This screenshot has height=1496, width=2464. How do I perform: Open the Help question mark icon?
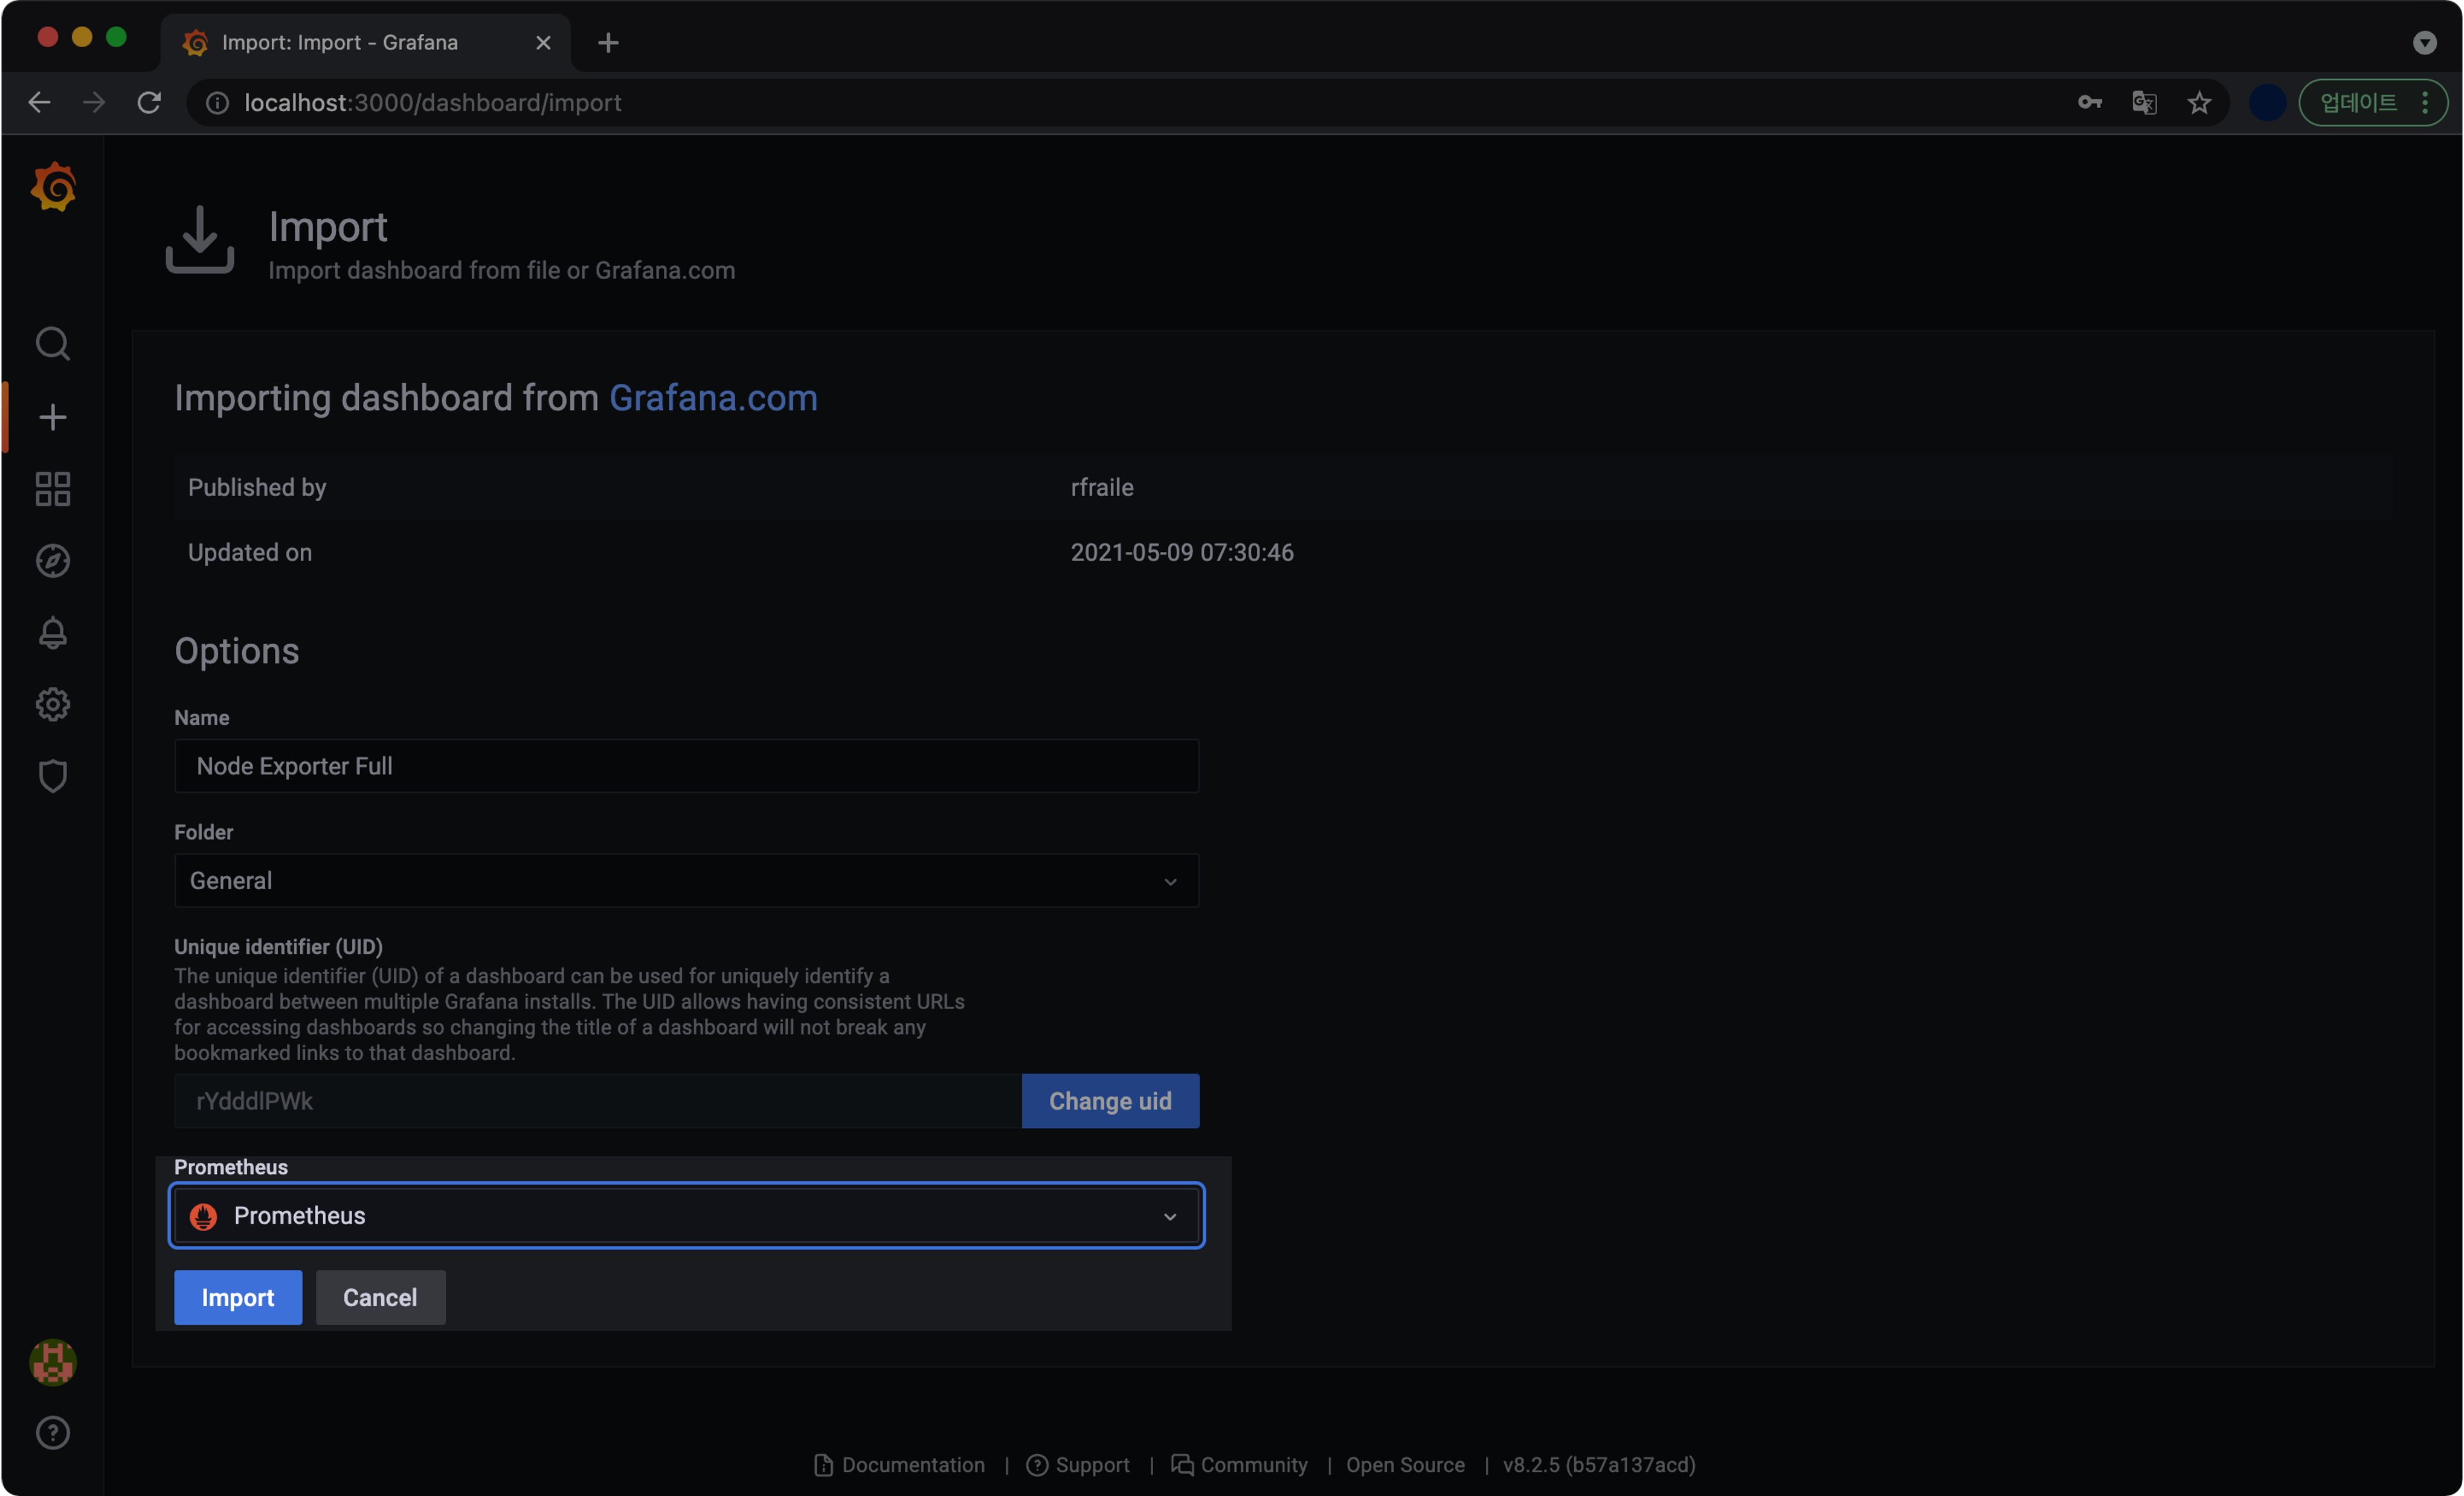point(53,1433)
